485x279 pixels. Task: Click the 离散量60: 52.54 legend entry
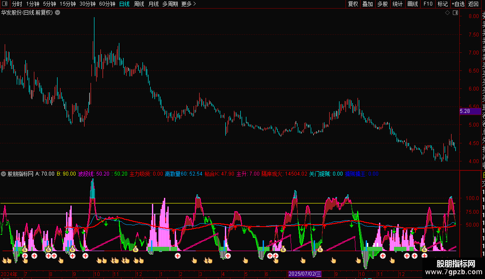183,174
